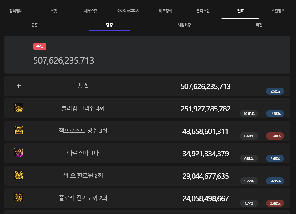Expand the 총 합 row with plus
Image resolution: width=296 pixels, height=214 pixels.
tap(19, 86)
